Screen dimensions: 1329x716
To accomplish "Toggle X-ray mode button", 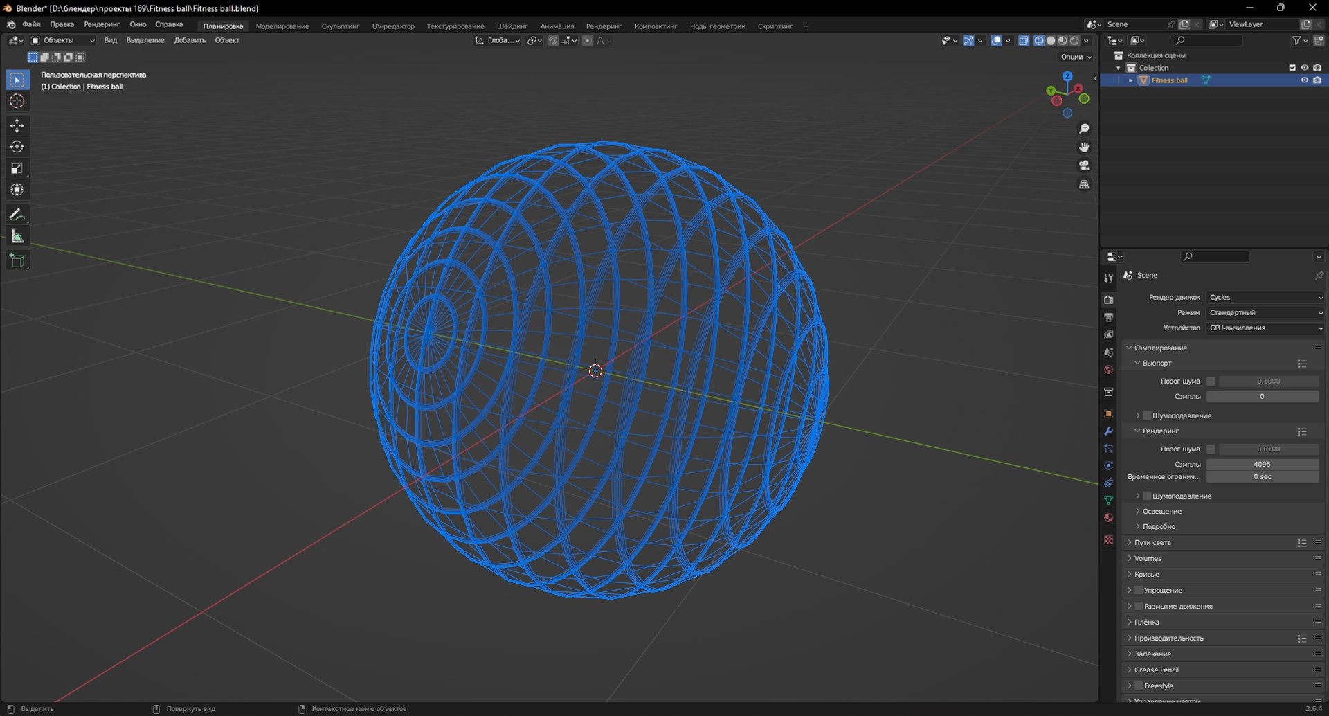I will (x=1024, y=41).
